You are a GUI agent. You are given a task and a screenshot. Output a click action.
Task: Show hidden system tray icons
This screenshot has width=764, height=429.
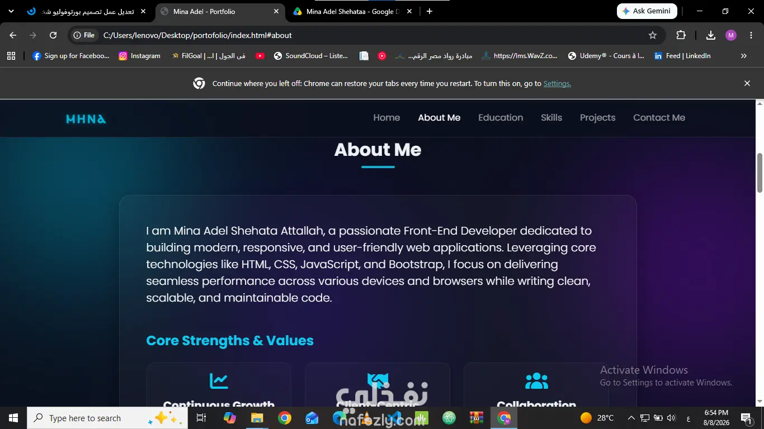pyautogui.click(x=631, y=418)
